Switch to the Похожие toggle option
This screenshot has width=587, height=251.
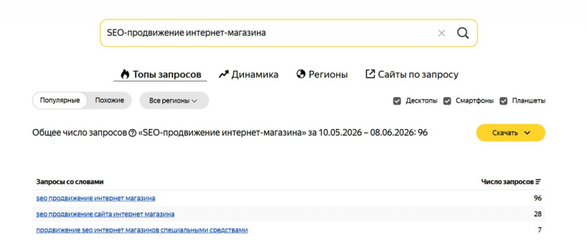point(109,101)
